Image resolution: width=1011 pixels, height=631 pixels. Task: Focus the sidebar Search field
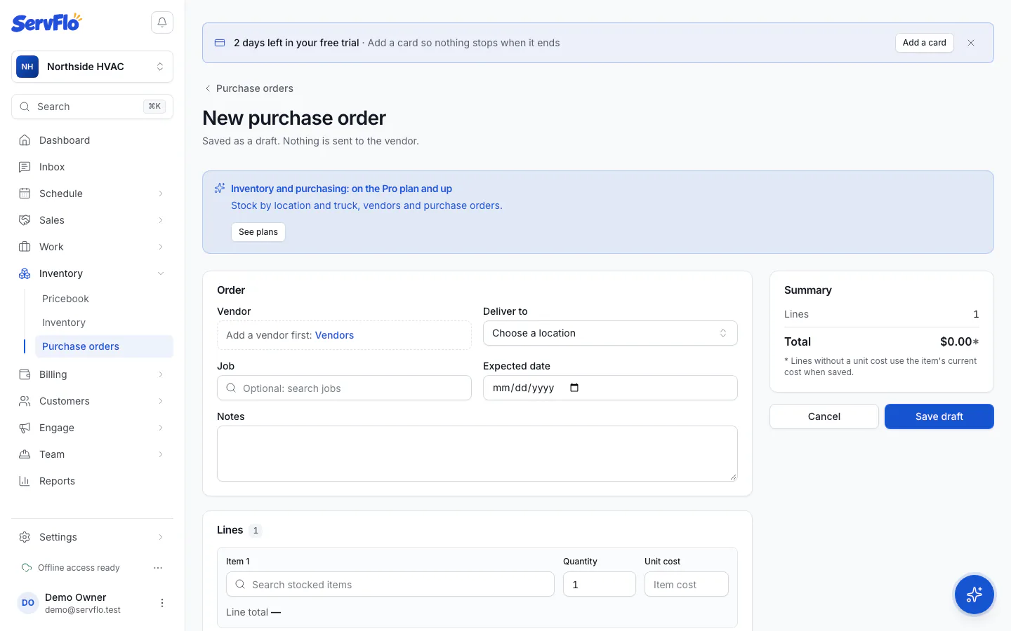click(92, 107)
